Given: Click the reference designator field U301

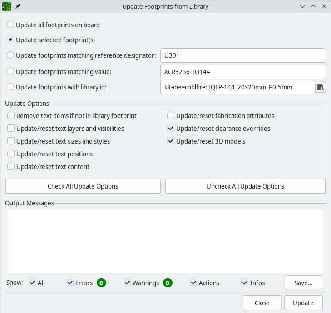Looking at the screenshot, I should click(x=243, y=55).
